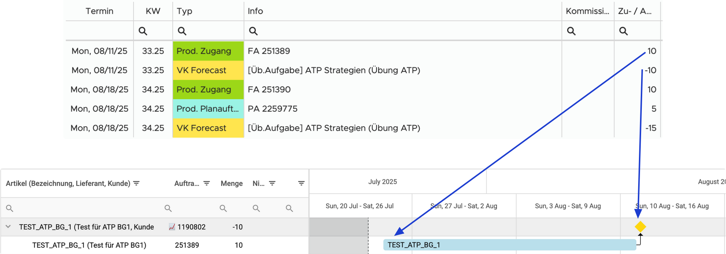The width and height of the screenshot is (726, 254).
Task: Click search icon under Ni... column
Action: (256, 208)
